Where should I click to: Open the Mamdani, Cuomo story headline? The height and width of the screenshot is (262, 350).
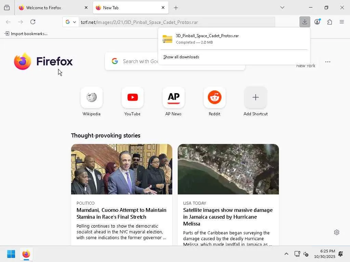point(121,214)
